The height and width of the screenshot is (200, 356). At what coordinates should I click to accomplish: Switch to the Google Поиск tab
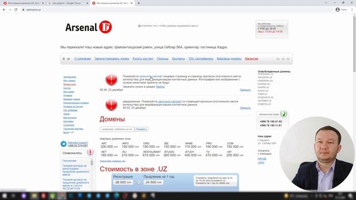(68, 3)
